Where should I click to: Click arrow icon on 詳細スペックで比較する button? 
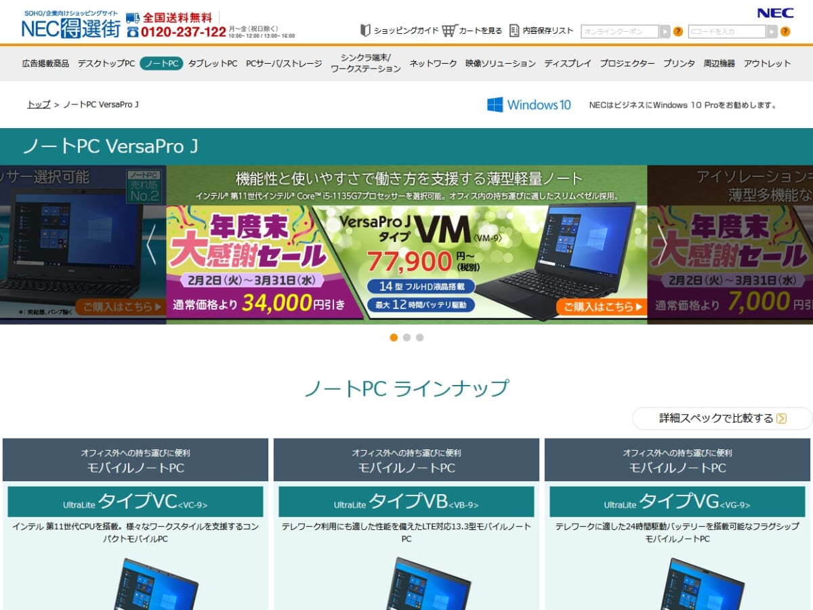click(781, 418)
